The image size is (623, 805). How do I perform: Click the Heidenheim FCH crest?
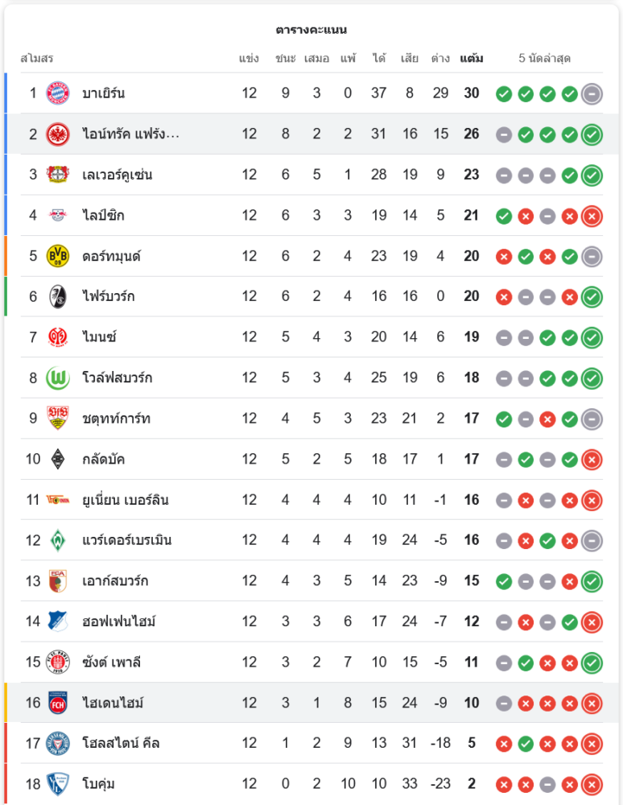[x=58, y=703]
